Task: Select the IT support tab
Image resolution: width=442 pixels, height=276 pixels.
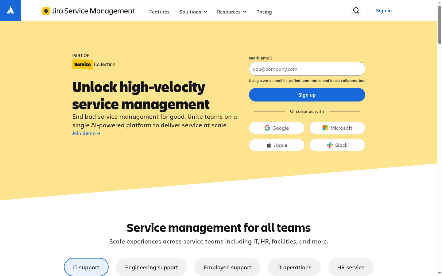Action: tap(86, 267)
